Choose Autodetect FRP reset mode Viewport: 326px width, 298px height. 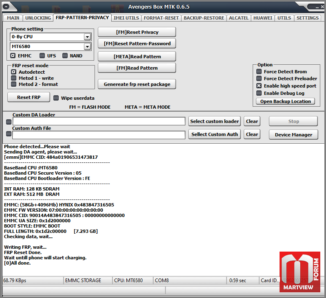pyautogui.click(x=13, y=72)
